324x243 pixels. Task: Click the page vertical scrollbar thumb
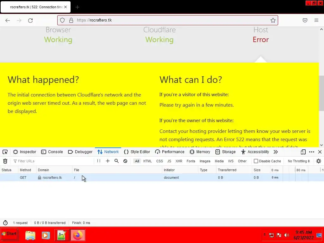(x=321, y=93)
